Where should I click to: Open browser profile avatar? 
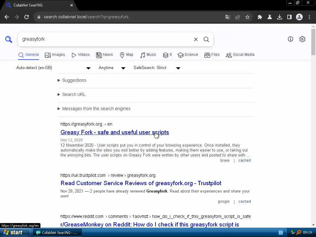299,17
